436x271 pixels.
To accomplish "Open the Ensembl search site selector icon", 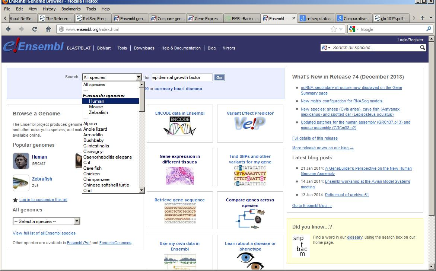I will (x=326, y=48).
